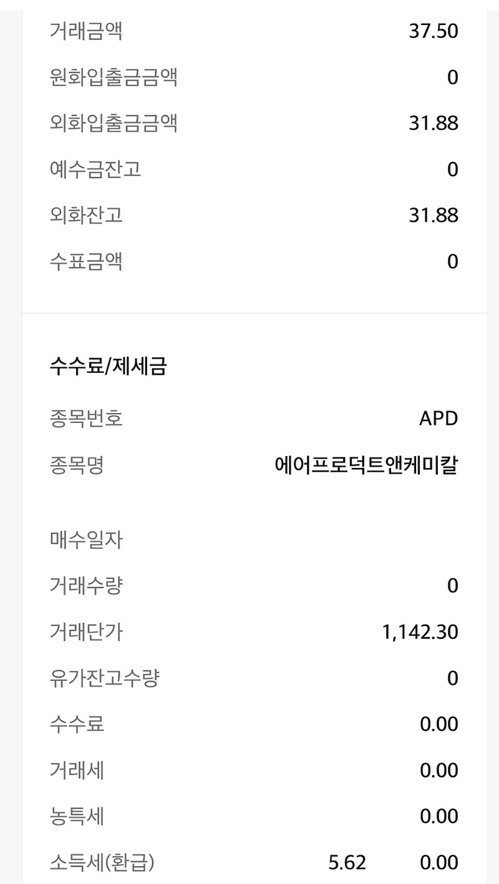Select the 거래수량 row label
The width and height of the screenshot is (499, 884).
coord(86,586)
